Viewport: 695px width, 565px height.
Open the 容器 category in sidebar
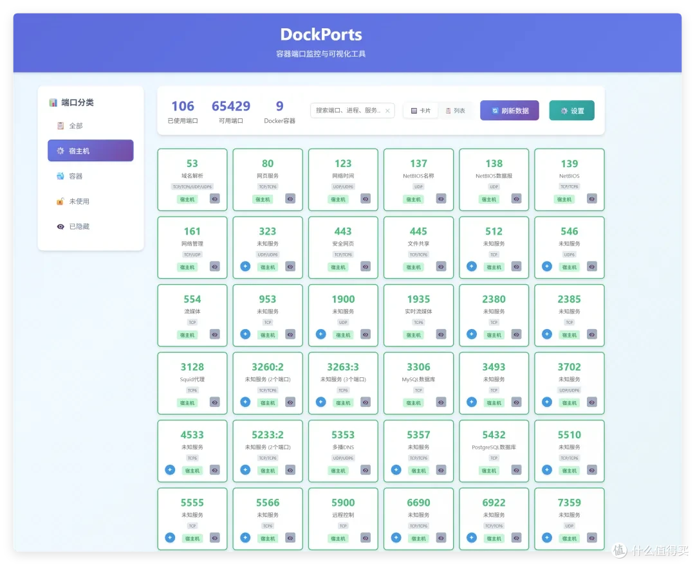click(91, 175)
